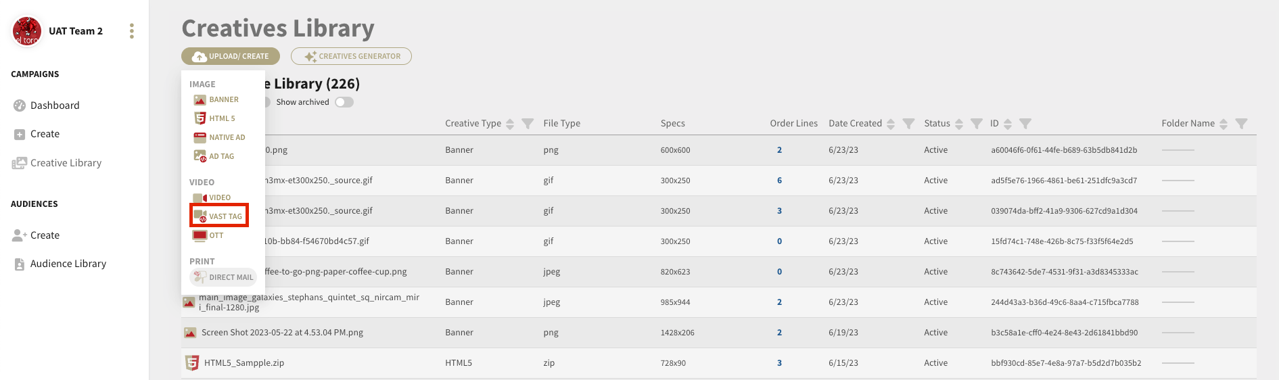Toggle the Show archived switch

(344, 102)
